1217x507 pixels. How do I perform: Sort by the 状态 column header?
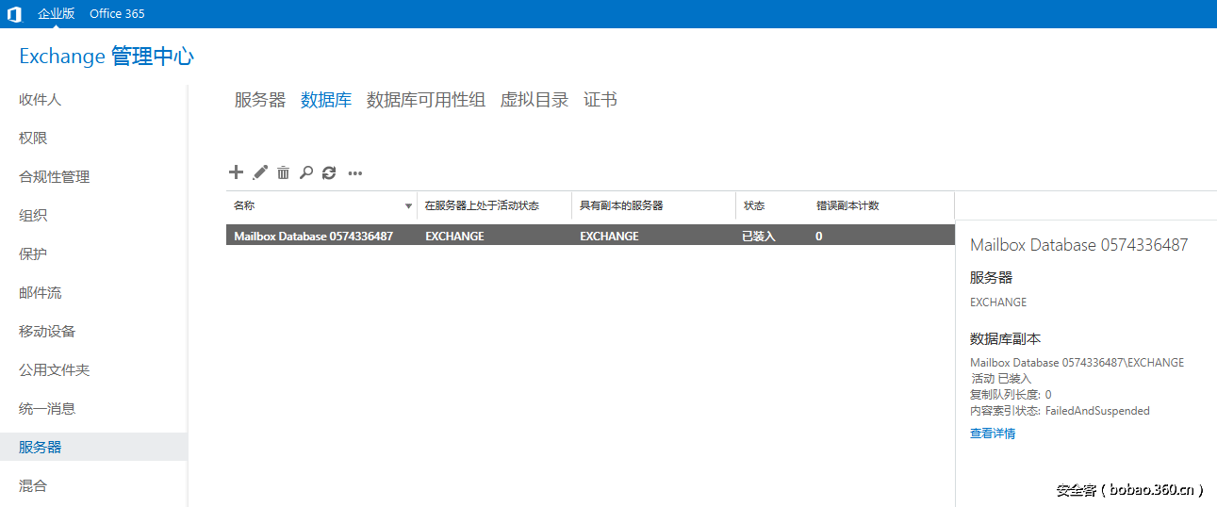coord(754,205)
